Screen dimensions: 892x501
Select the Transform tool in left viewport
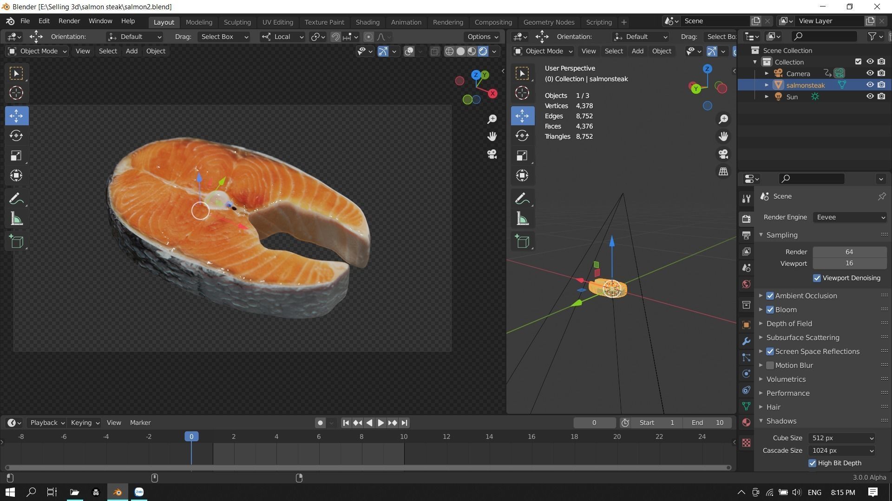click(16, 176)
